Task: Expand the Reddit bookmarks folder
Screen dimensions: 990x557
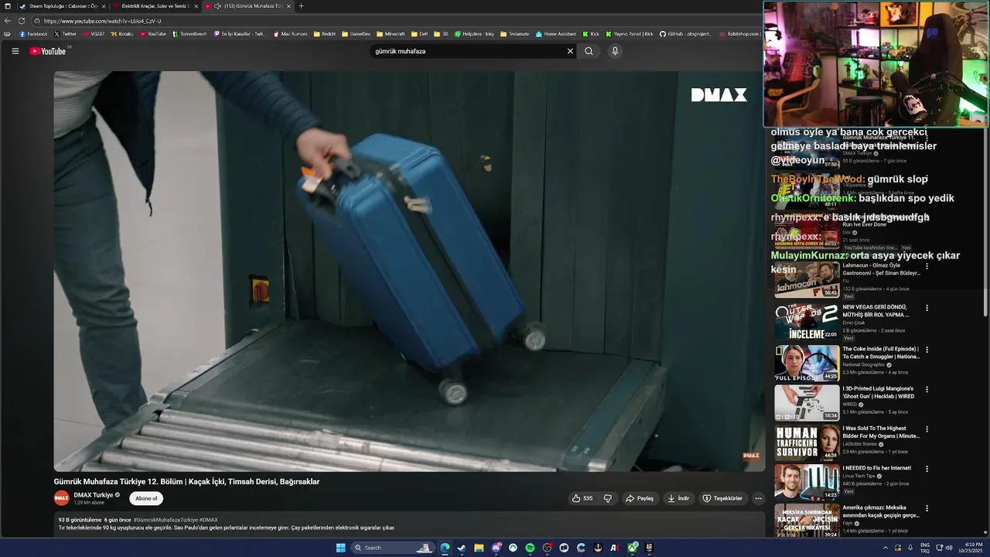Action: point(325,34)
